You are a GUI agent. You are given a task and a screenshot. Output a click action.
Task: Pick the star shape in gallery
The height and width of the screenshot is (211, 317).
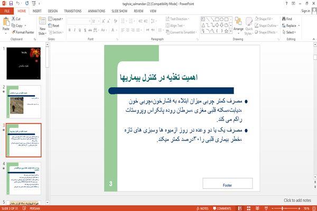coord(226,31)
